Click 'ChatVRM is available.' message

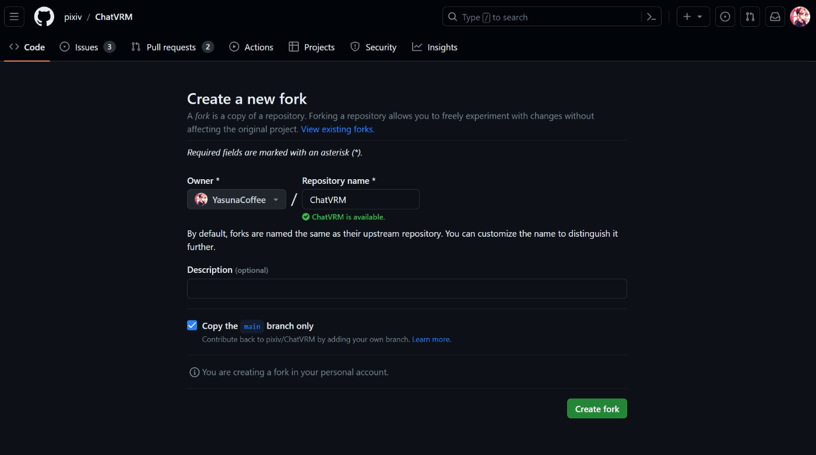tap(349, 217)
